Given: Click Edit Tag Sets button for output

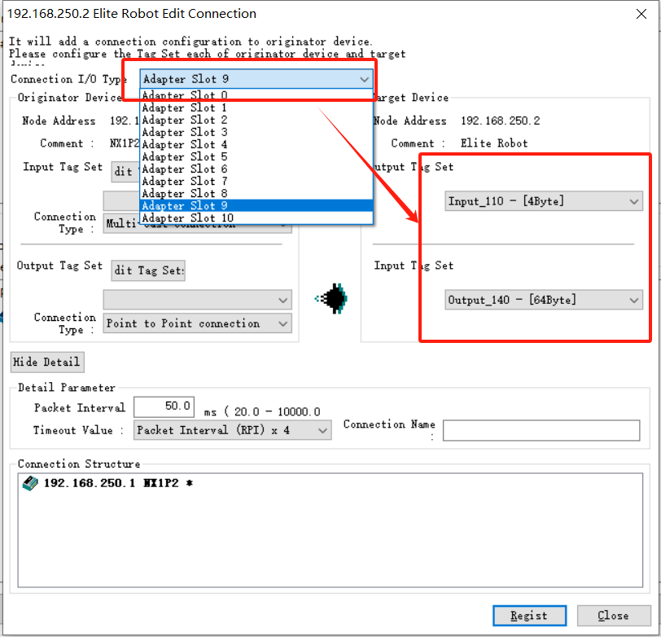Looking at the screenshot, I should click(148, 270).
